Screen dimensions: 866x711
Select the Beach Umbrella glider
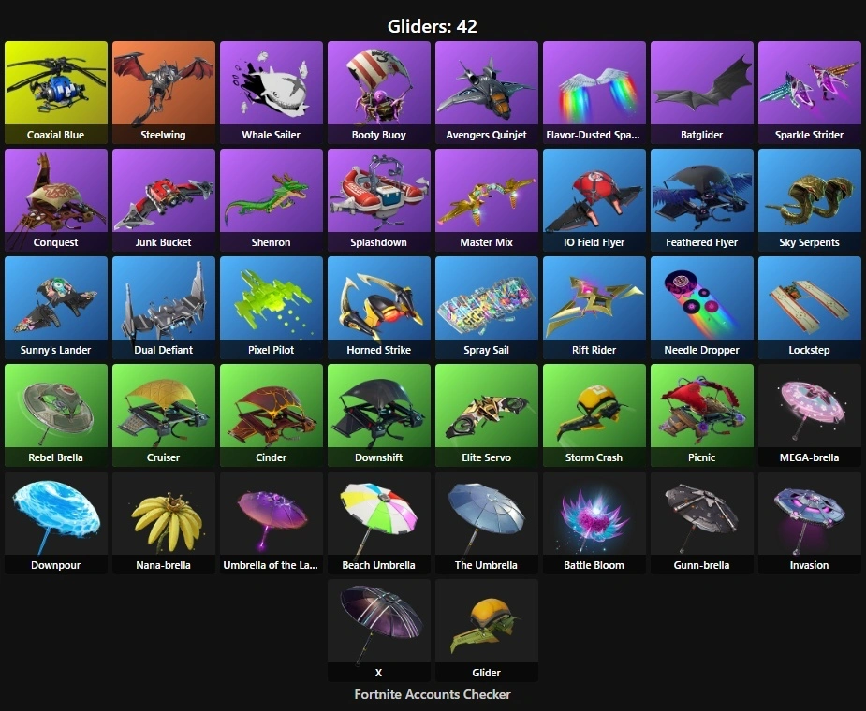pos(379,523)
